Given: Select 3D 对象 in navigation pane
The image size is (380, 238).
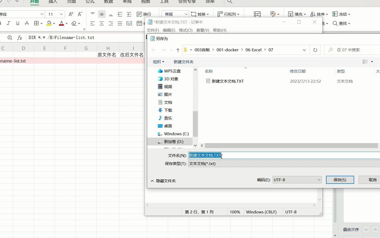Looking at the screenshot, I should 168,79.
